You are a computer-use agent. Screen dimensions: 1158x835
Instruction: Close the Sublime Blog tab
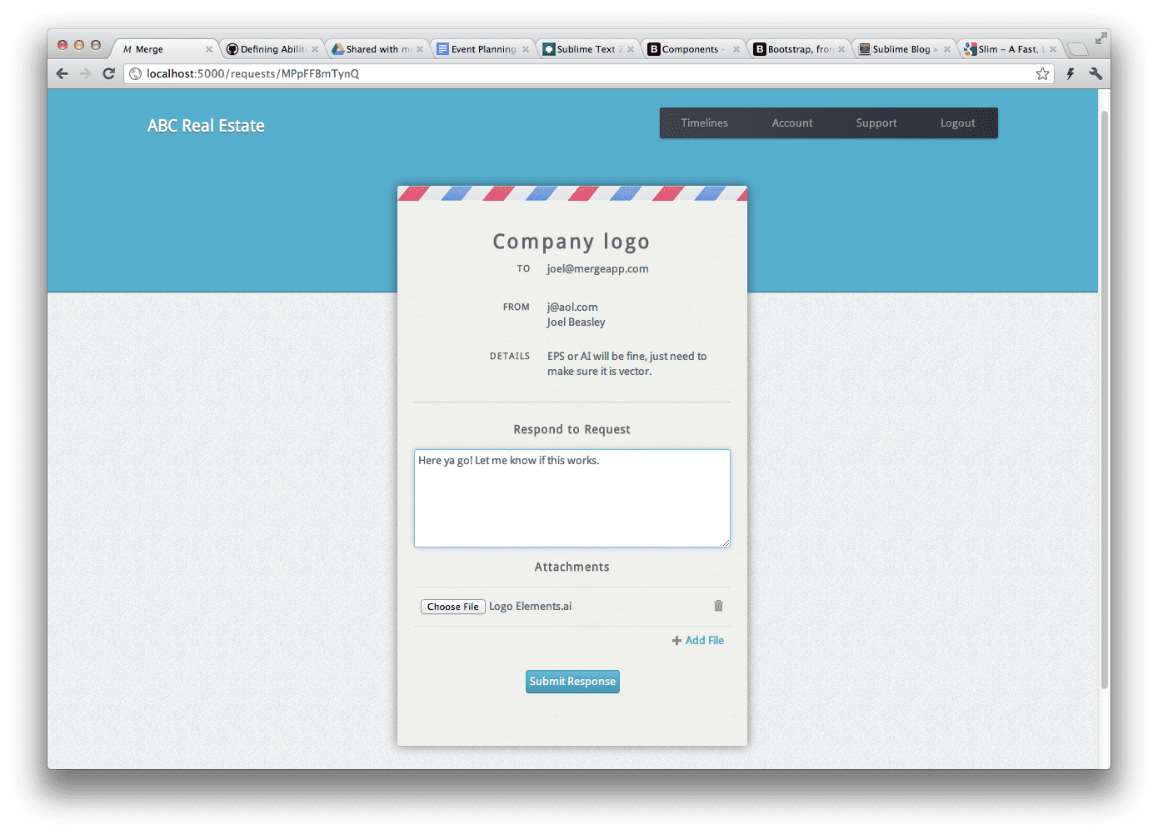coord(947,49)
